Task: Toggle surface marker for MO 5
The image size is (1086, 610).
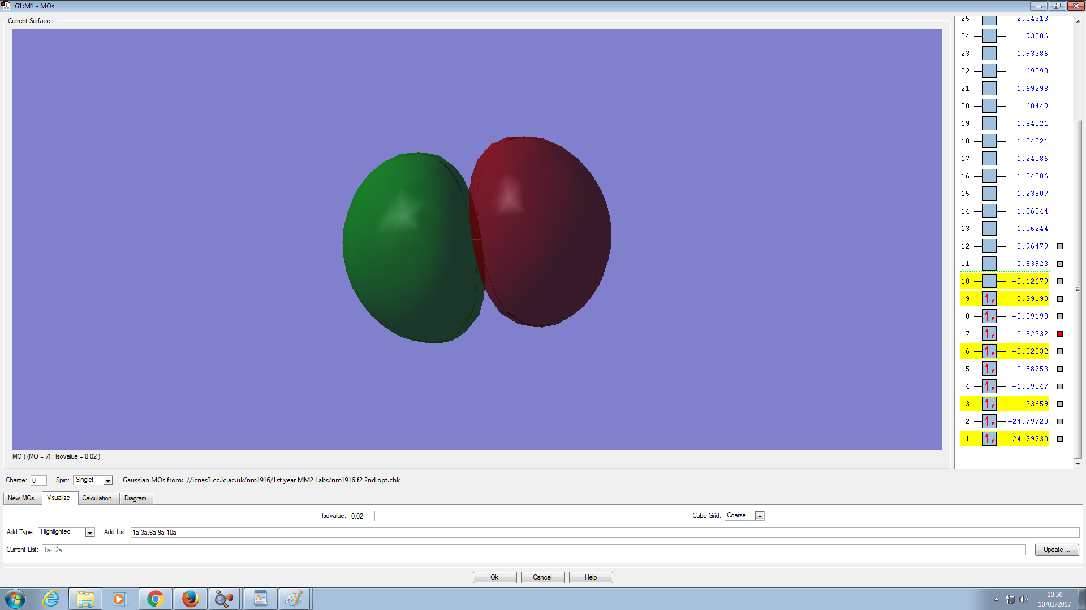Action: point(1060,369)
